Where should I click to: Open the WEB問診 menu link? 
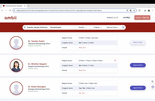pos(127,18)
